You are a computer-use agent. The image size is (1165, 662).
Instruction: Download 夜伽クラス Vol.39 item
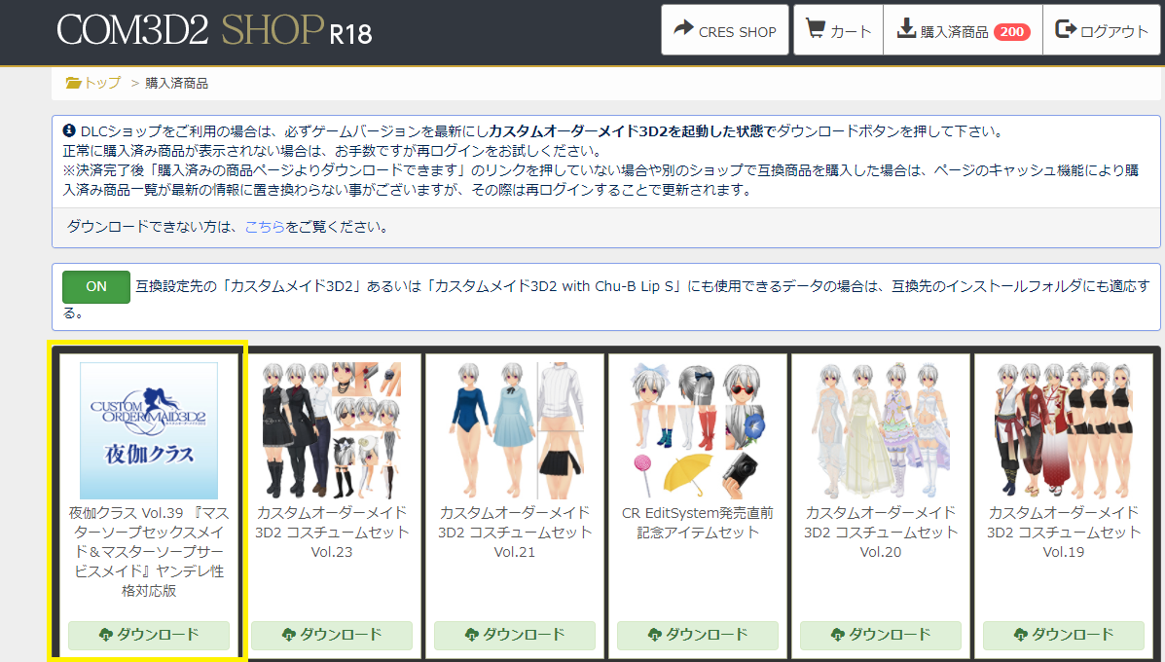(x=149, y=636)
